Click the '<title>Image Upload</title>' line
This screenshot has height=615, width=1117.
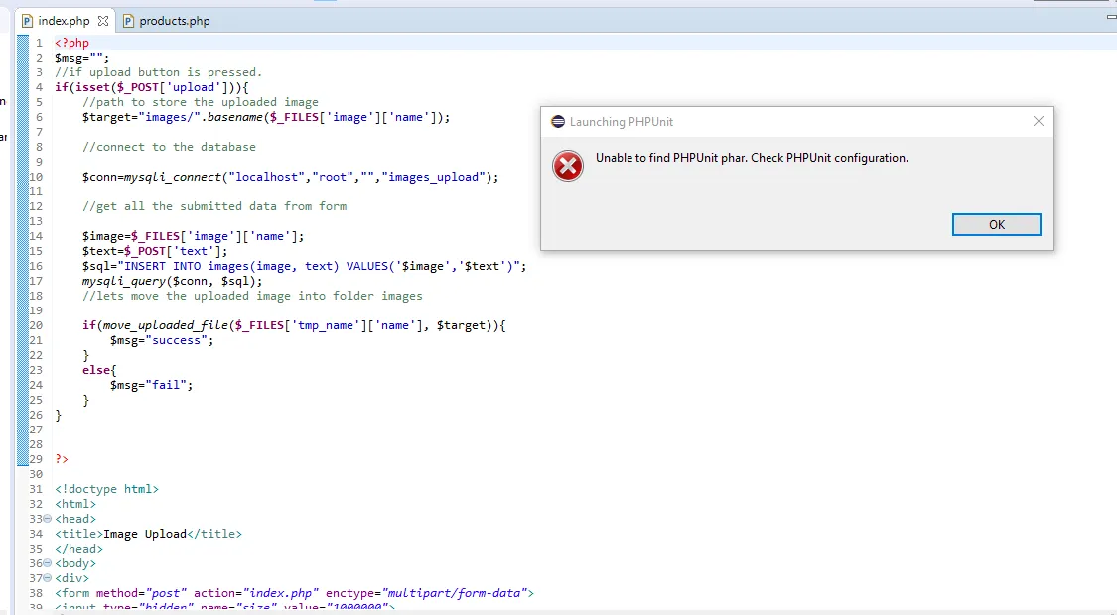point(148,534)
